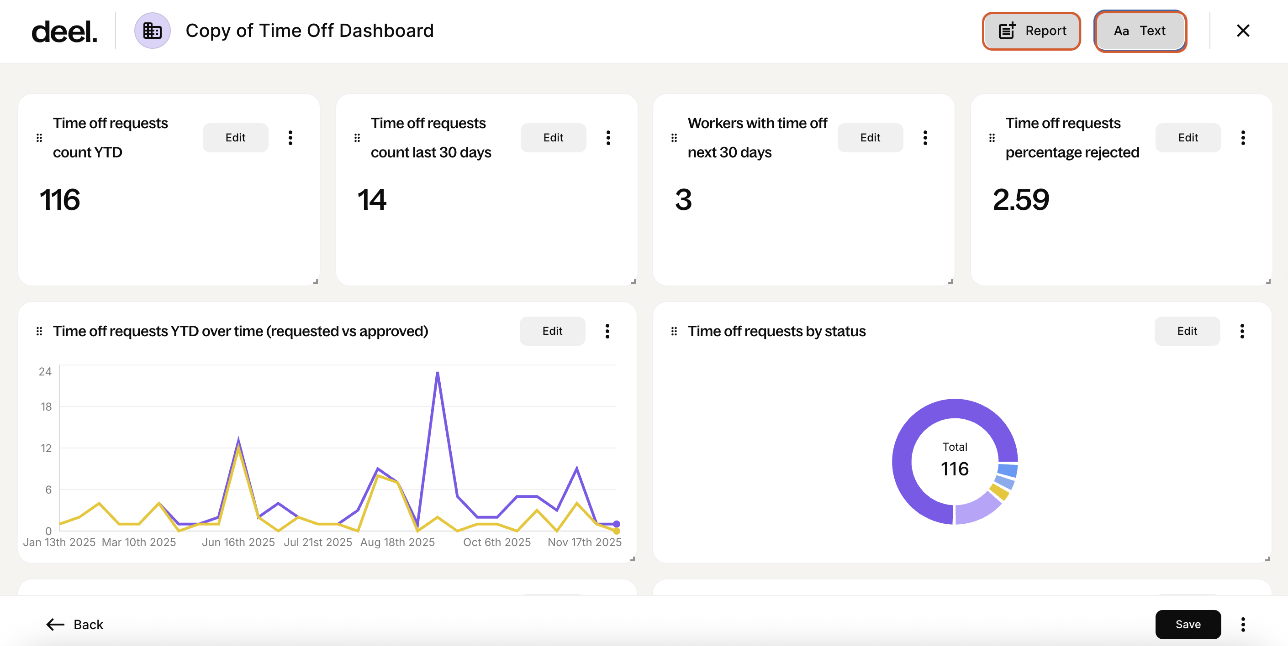
Task: Open kebab menu on count last 30 days card
Action: coord(608,138)
